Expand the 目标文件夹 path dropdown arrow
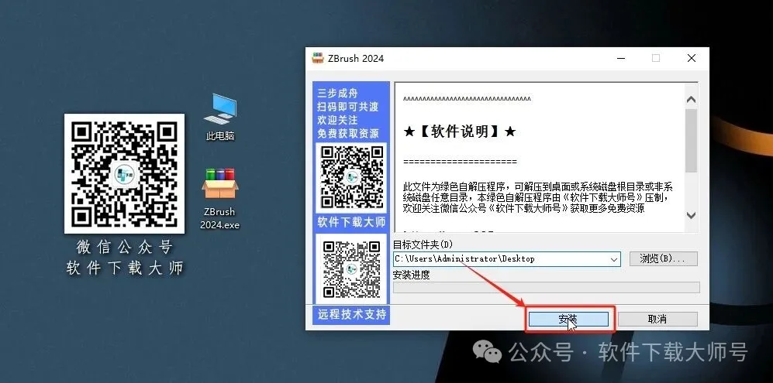Viewport: 773px width, 383px height. (614, 259)
